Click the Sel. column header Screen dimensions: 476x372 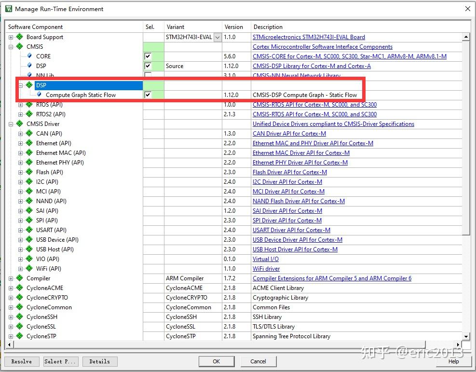tap(154, 27)
